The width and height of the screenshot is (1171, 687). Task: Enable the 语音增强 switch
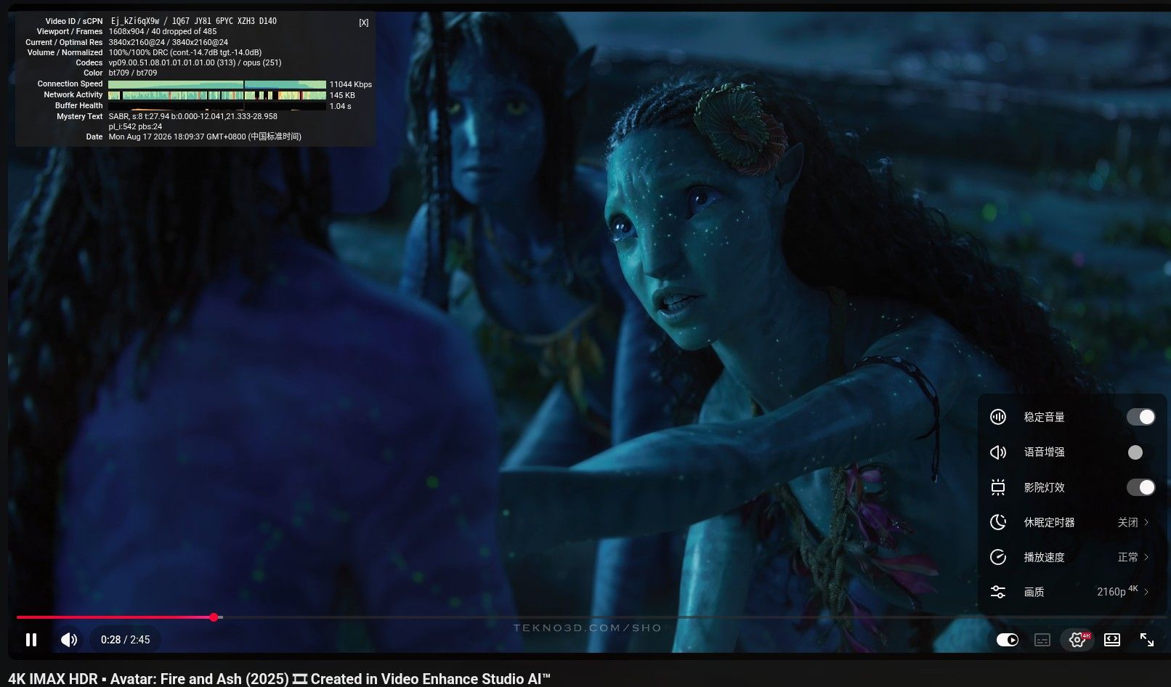pyautogui.click(x=1140, y=452)
